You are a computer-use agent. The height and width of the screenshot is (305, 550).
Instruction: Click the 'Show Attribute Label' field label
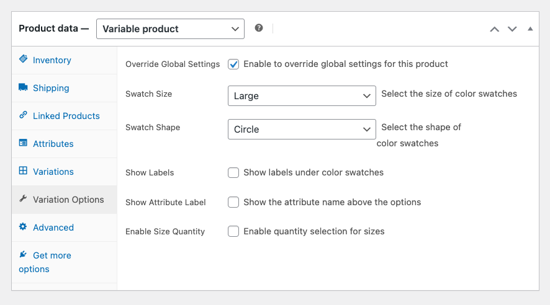166,202
